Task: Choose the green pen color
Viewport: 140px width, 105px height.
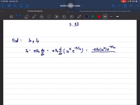Action: [x=93, y=17]
